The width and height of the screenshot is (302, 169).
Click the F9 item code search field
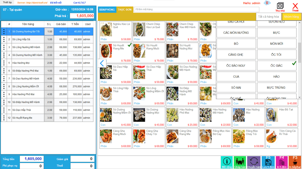tap(194, 10)
